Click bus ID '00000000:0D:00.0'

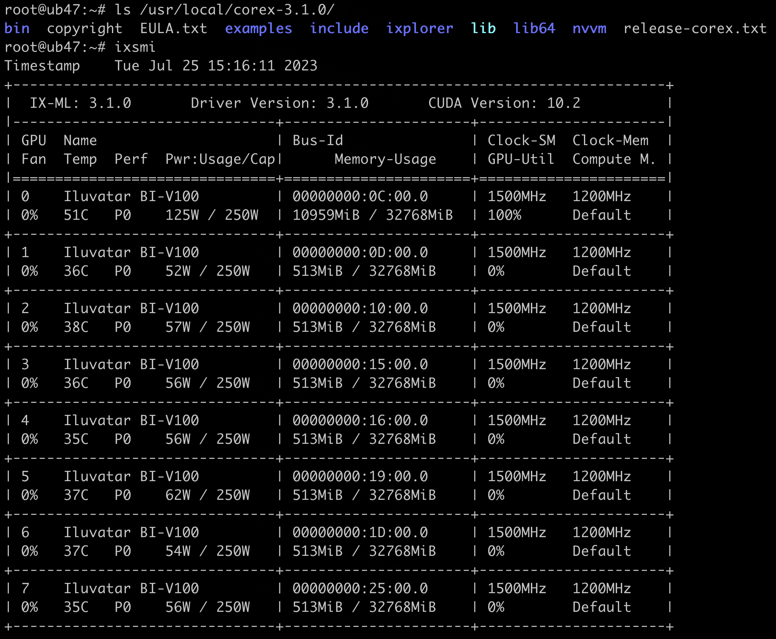[360, 252]
